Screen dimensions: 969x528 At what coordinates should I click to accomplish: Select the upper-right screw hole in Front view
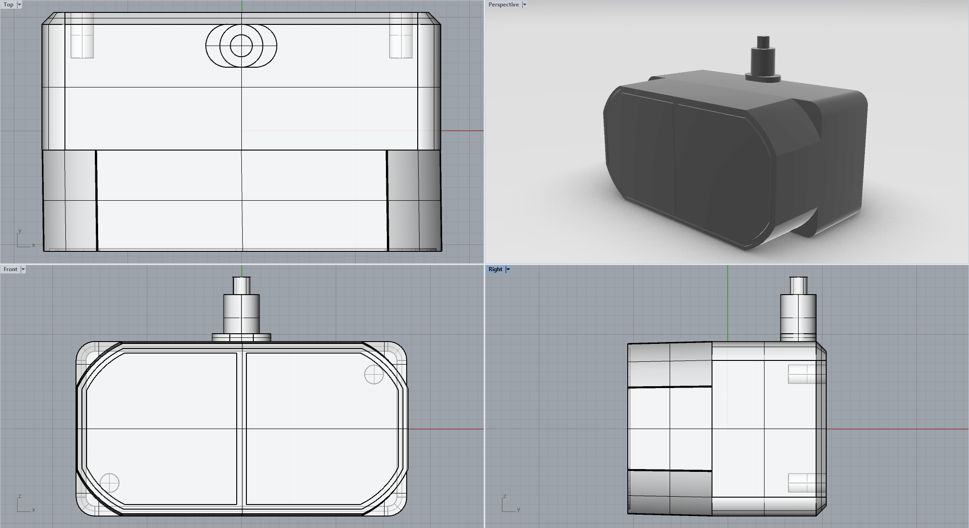[x=374, y=375]
